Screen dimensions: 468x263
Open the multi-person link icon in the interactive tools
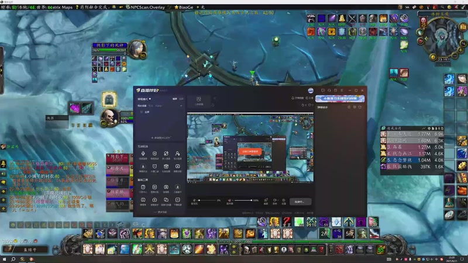(x=166, y=155)
